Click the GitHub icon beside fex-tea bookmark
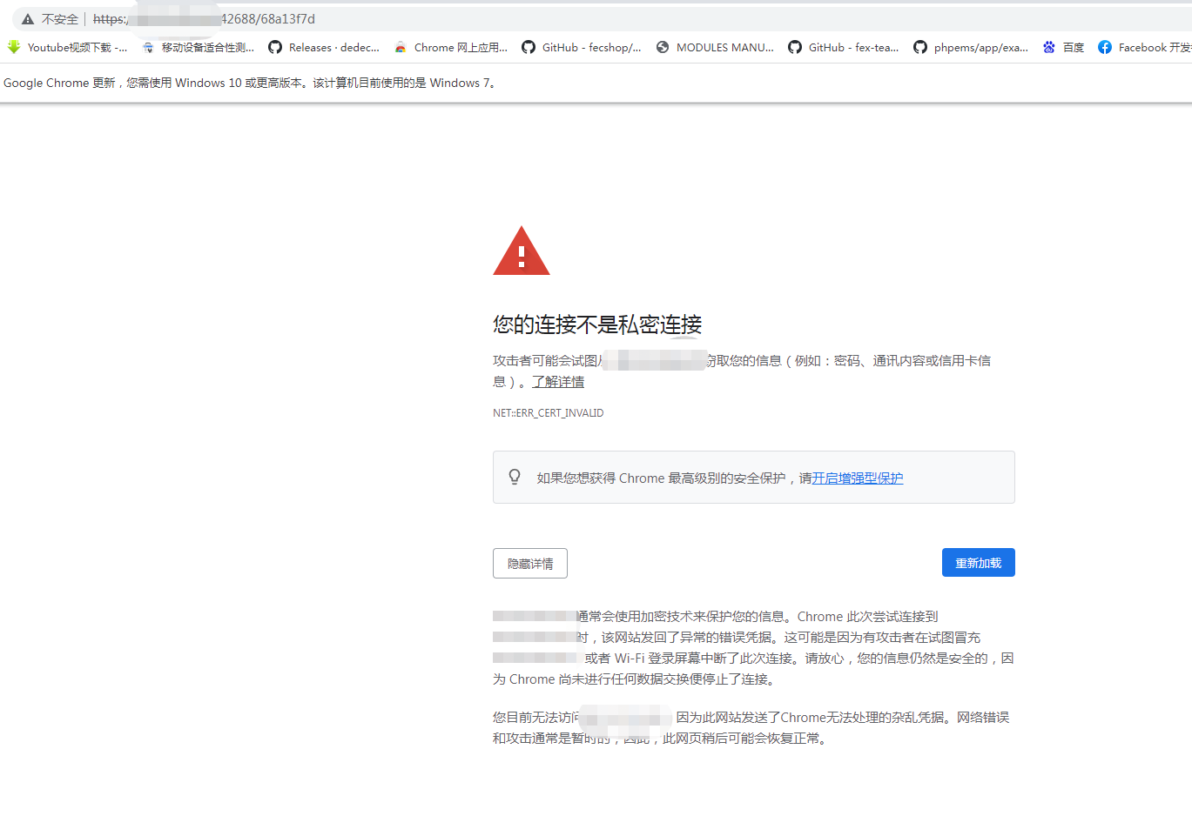 pos(795,47)
